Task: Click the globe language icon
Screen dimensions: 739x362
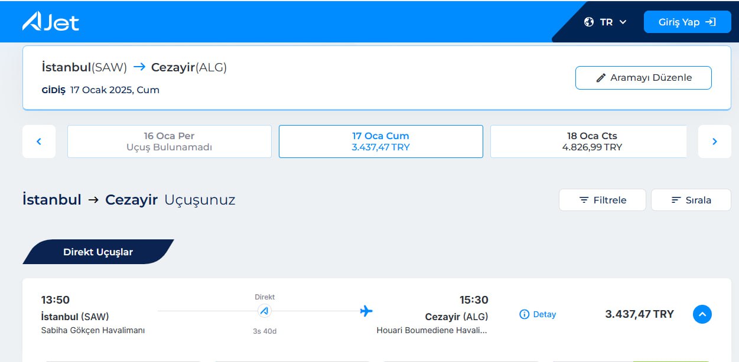Action: click(x=588, y=22)
